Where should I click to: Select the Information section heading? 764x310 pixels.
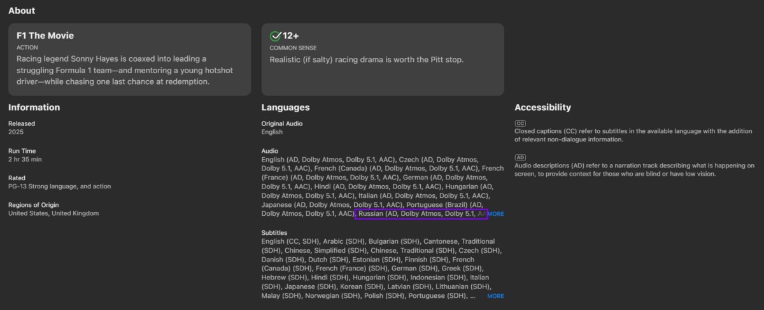pos(34,108)
